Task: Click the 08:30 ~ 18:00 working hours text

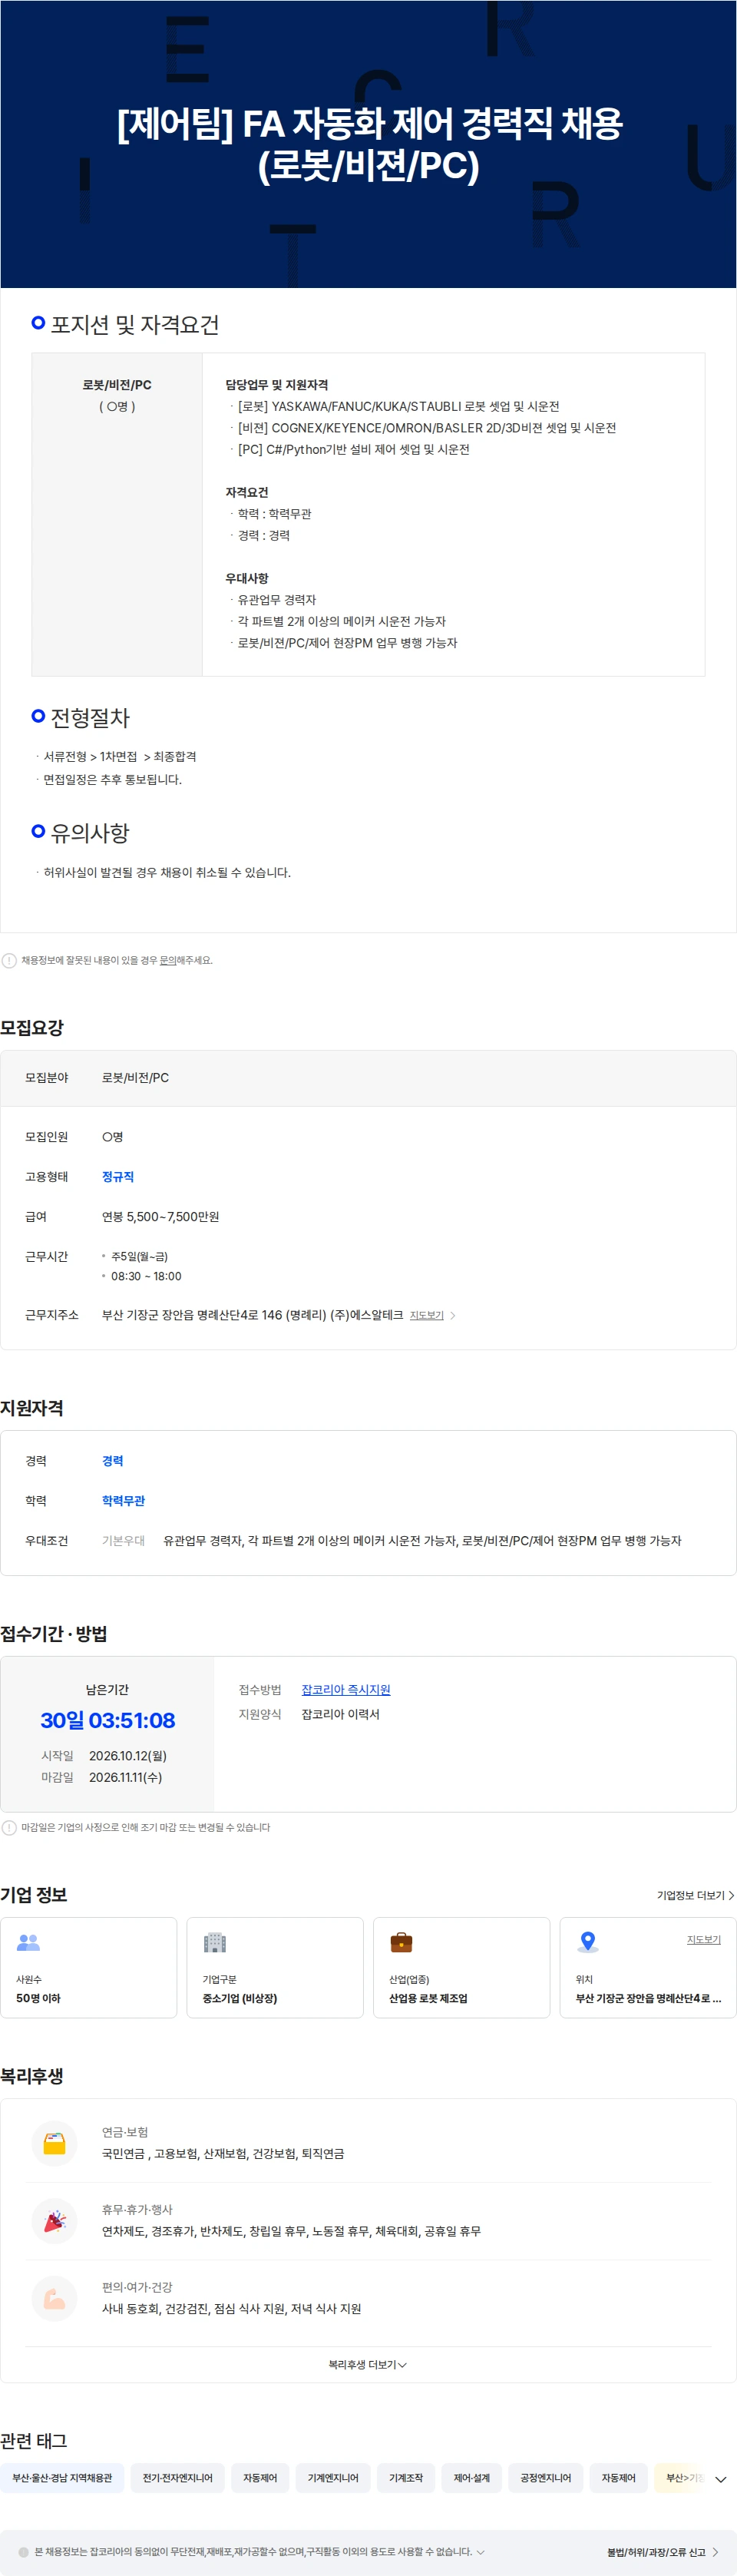Action: click(x=146, y=1276)
